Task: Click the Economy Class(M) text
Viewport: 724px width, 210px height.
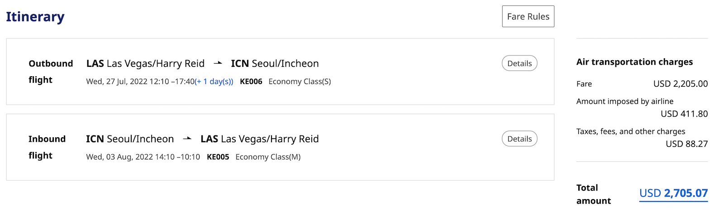Action: (x=268, y=157)
